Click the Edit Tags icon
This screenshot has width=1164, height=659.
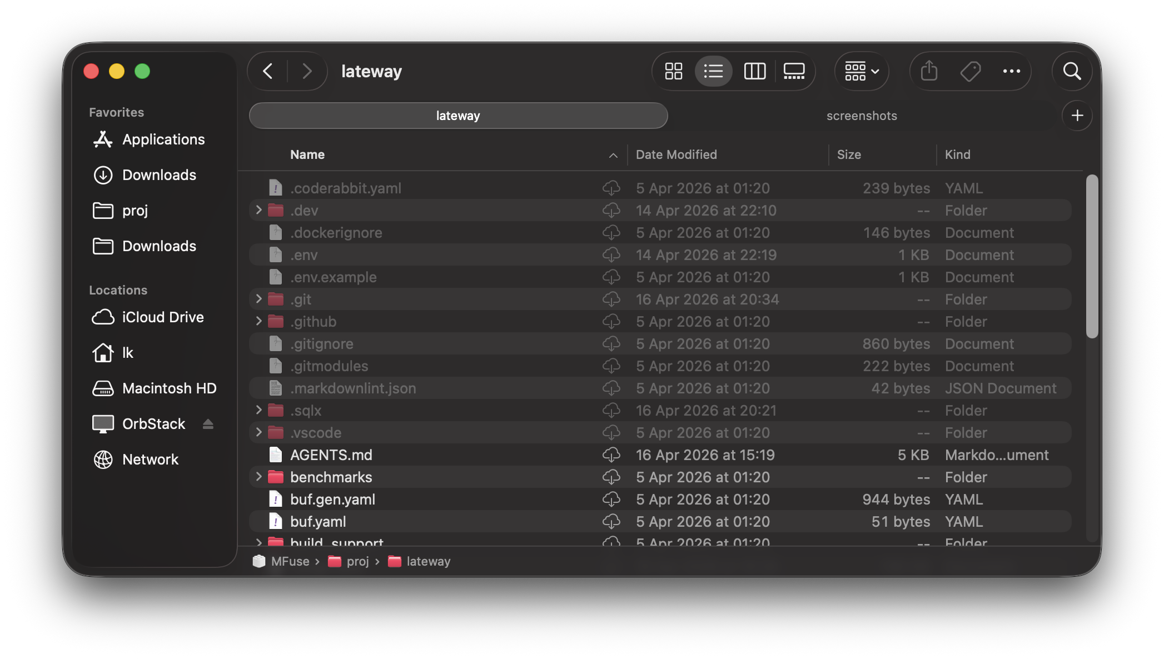pos(970,71)
